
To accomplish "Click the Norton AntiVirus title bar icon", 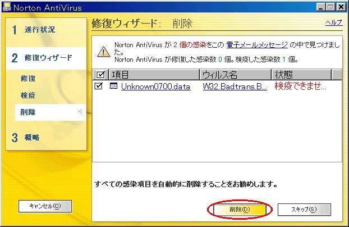I will (7, 7).
